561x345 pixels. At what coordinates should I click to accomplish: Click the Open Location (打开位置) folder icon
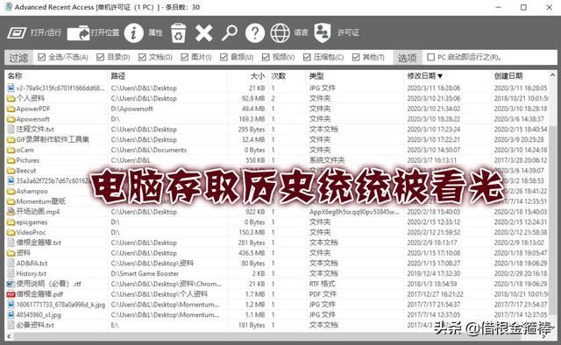click(x=78, y=33)
